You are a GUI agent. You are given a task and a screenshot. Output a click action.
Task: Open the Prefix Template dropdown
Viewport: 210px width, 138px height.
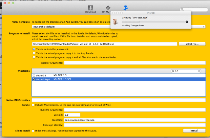tap(118, 27)
